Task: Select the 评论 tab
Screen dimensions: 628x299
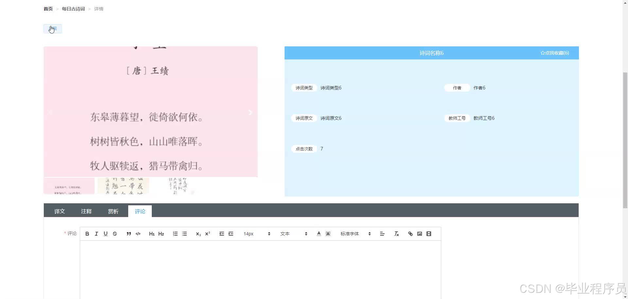Action: (140, 211)
